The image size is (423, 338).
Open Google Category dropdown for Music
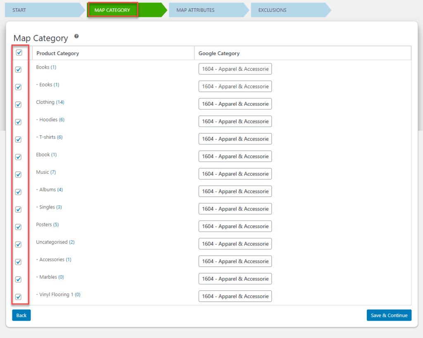pos(235,174)
